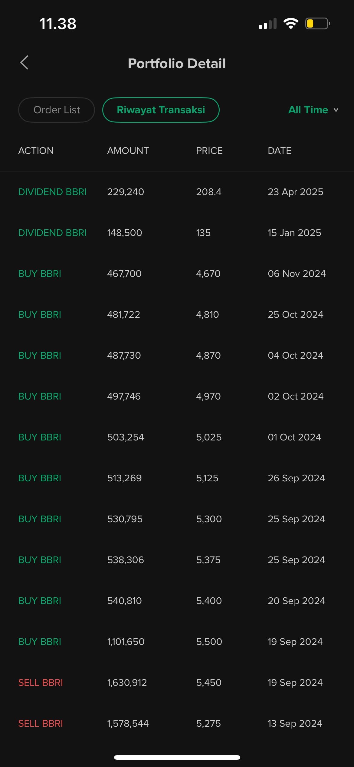Viewport: 354px width, 767px height.
Task: Select the BUY BBRI 06 Nov 2024 entry
Action: click(x=177, y=274)
